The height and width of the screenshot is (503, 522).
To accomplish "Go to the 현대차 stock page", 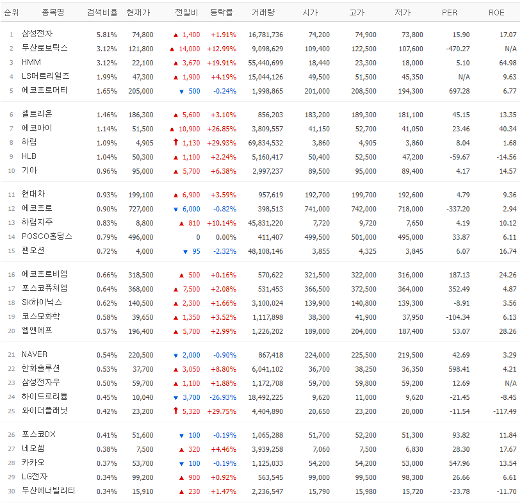I will click(x=33, y=194).
